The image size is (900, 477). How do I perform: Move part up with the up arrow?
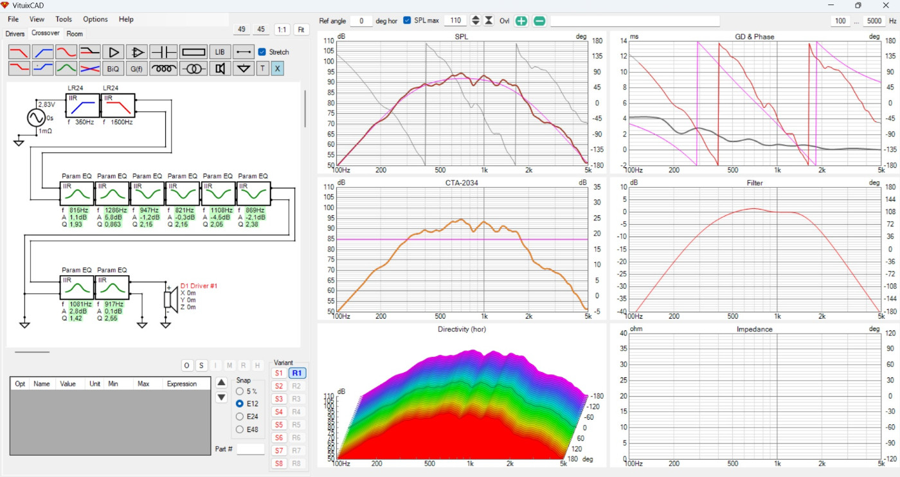(x=221, y=382)
